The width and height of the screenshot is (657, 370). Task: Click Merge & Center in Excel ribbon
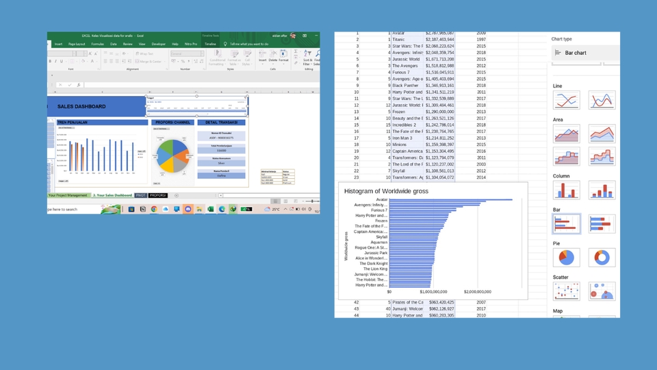tap(149, 61)
